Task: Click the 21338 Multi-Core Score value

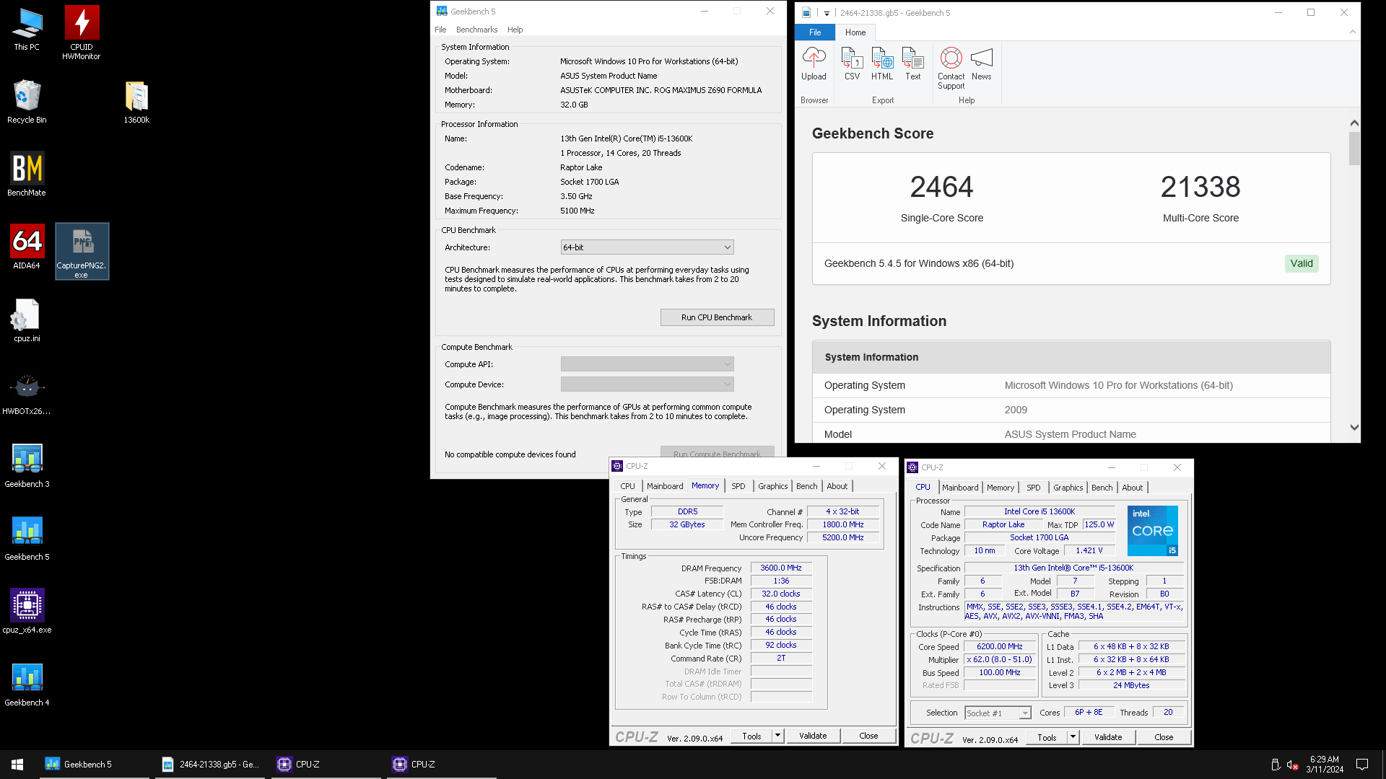Action: (1200, 187)
